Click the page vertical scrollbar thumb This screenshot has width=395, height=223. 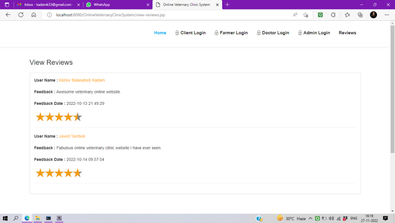[393, 89]
